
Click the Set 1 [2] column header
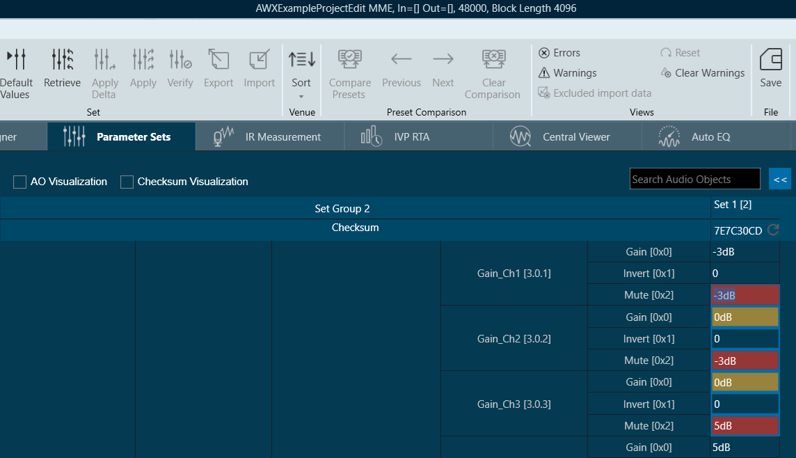733,205
